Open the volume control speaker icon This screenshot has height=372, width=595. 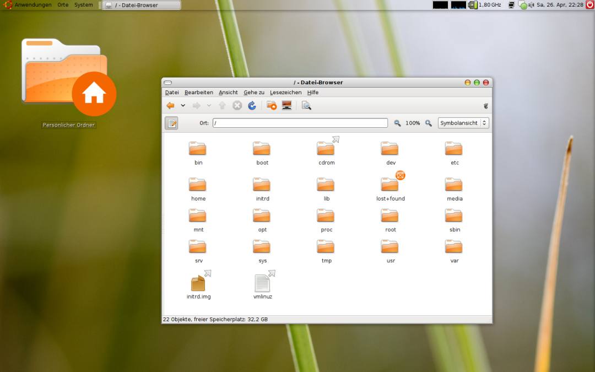(x=531, y=5)
